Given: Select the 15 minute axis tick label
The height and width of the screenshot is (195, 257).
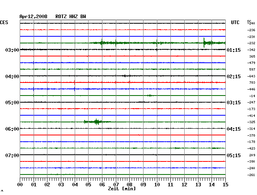Looking at the screenshot, I should pos(225,185).
